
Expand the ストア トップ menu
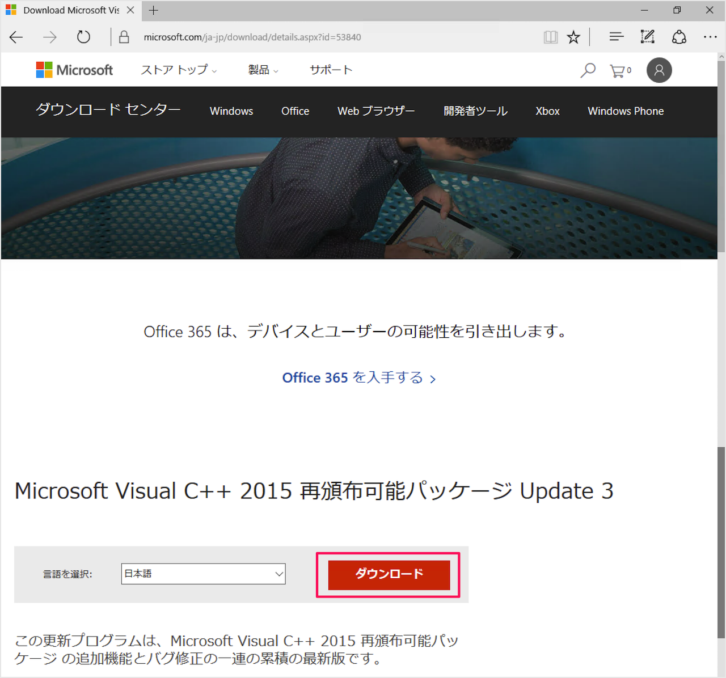(179, 70)
